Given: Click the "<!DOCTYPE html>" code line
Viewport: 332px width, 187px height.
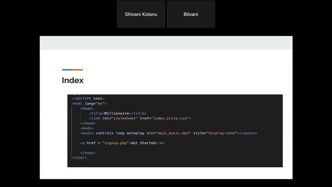Looking at the screenshot, I should tap(88, 99).
